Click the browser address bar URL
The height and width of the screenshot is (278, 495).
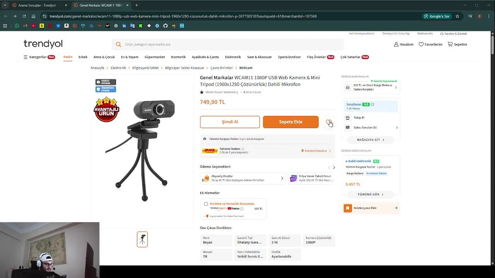pos(183,16)
